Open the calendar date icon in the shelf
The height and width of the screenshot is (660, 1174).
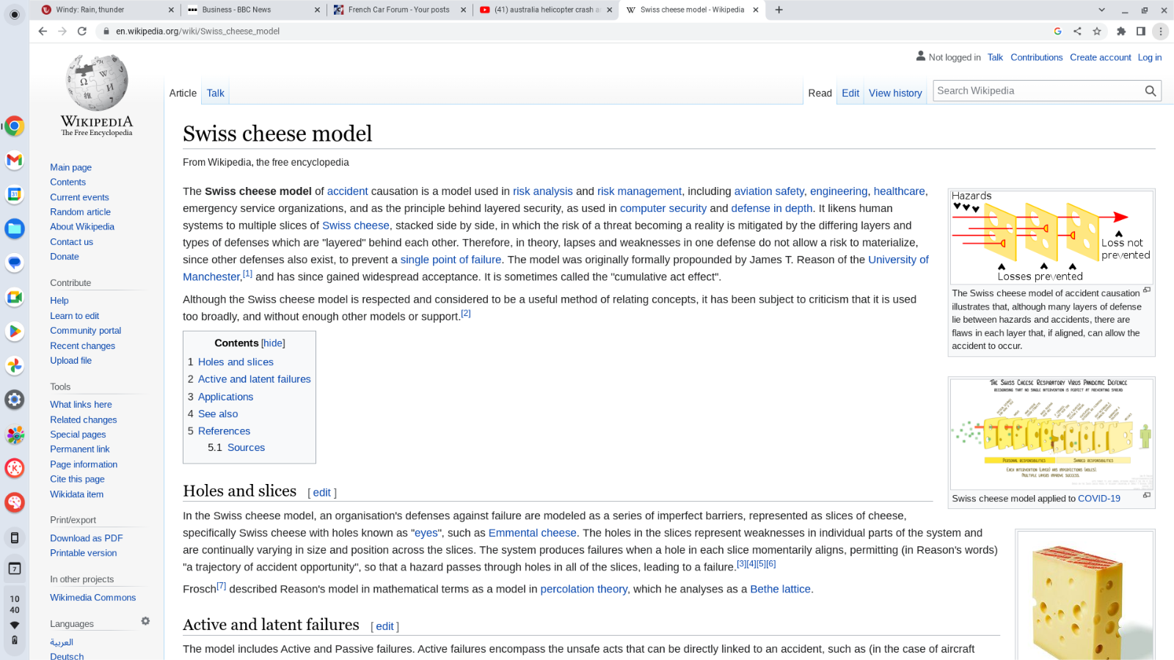coord(15,568)
